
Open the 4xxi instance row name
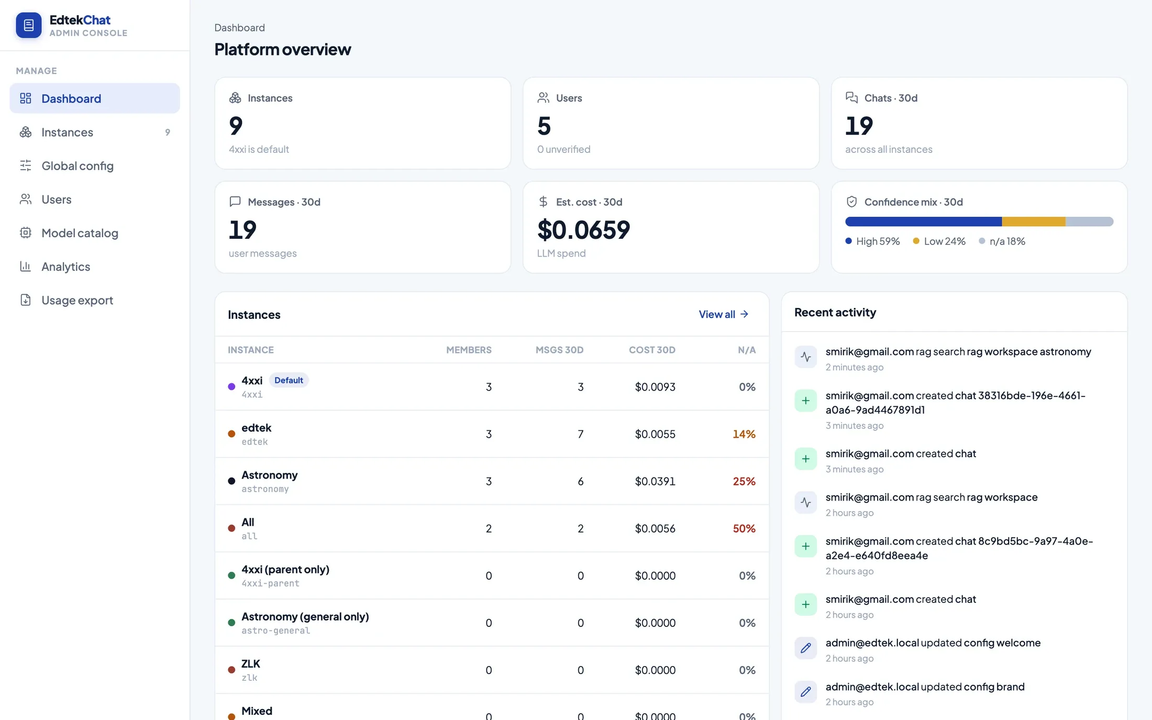252,381
